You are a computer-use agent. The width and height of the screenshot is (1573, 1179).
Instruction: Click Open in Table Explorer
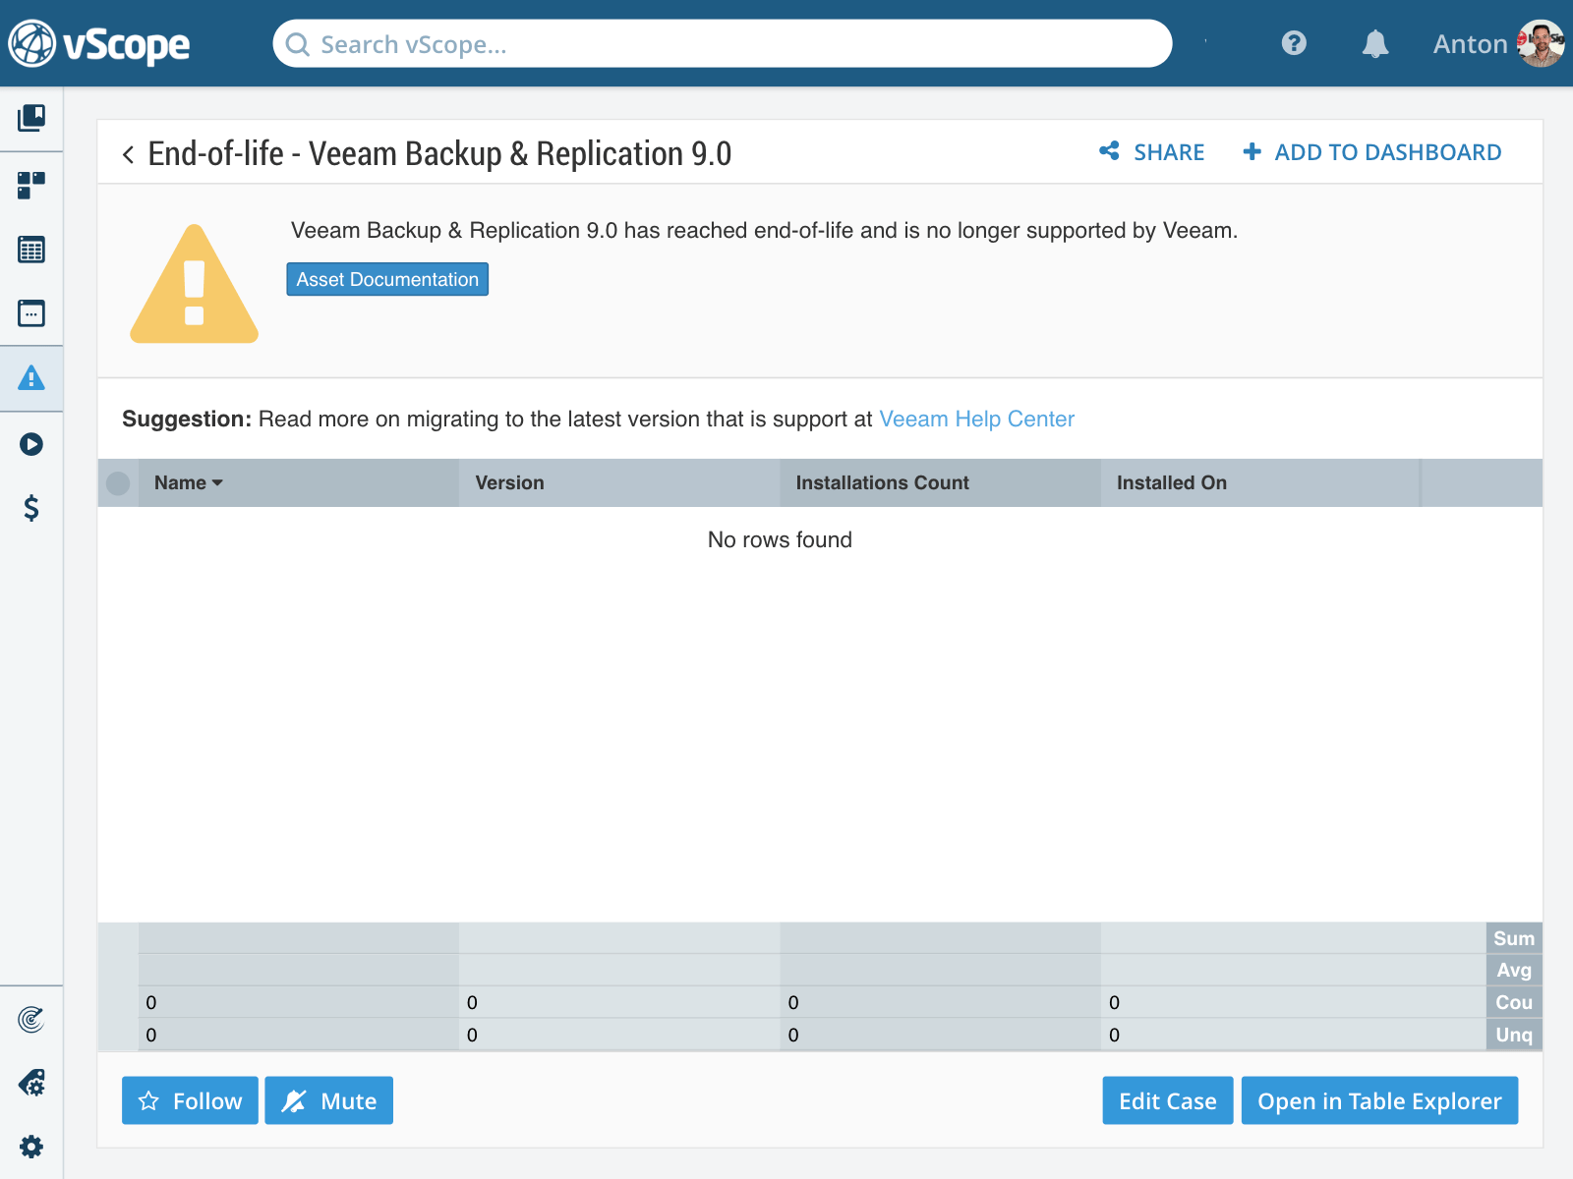[1379, 1100]
